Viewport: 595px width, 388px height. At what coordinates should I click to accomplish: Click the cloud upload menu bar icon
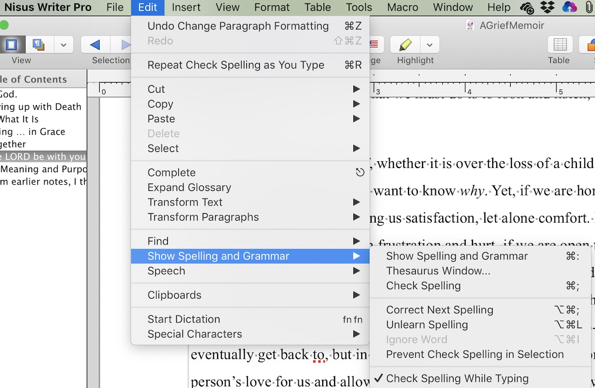pyautogui.click(x=569, y=7)
